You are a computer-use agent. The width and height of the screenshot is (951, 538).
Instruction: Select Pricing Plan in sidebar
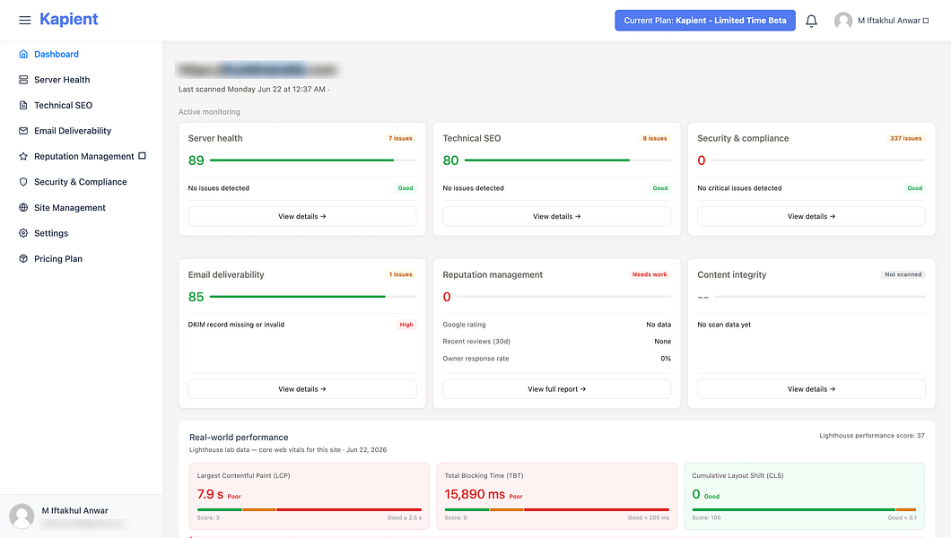[x=58, y=259]
